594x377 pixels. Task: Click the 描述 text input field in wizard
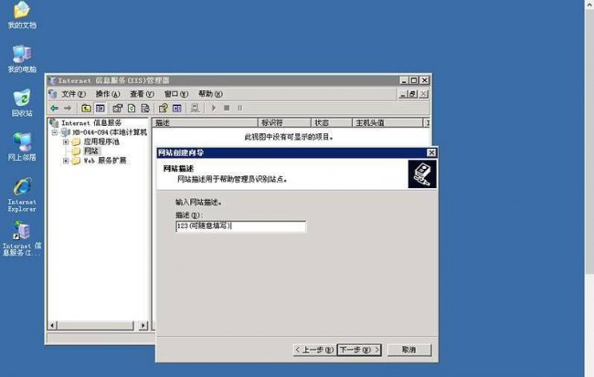click(240, 226)
